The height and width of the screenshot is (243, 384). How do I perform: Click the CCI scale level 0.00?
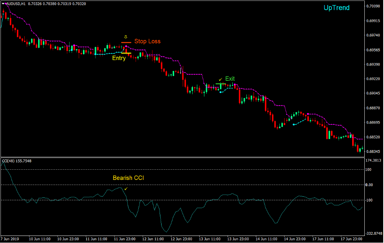[369, 185]
